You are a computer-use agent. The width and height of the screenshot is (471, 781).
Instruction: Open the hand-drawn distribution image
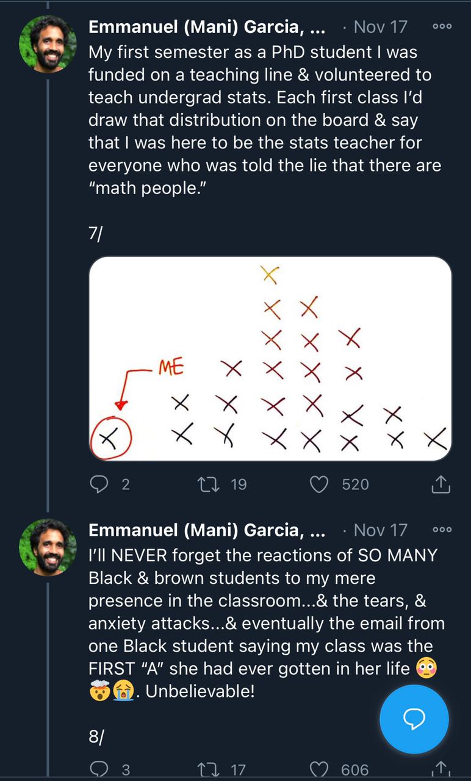(270, 359)
